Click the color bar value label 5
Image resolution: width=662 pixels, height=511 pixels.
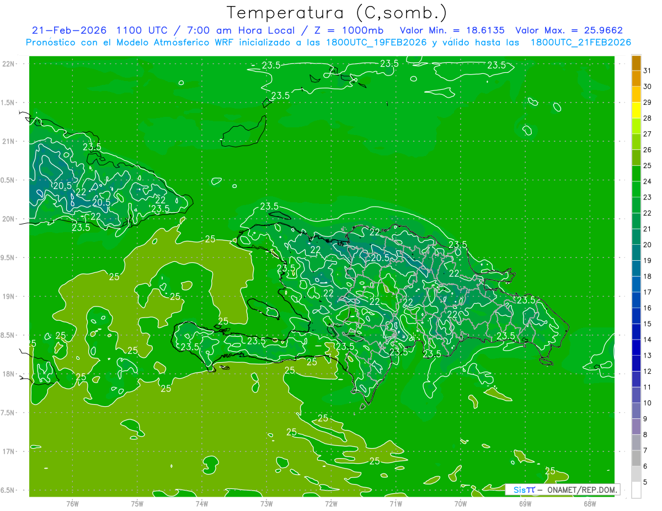pos(645,482)
